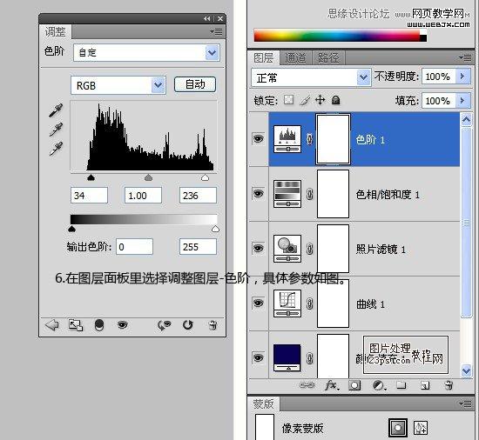
Task: Select the black point eyedropper in Levels
Action: tap(56, 110)
